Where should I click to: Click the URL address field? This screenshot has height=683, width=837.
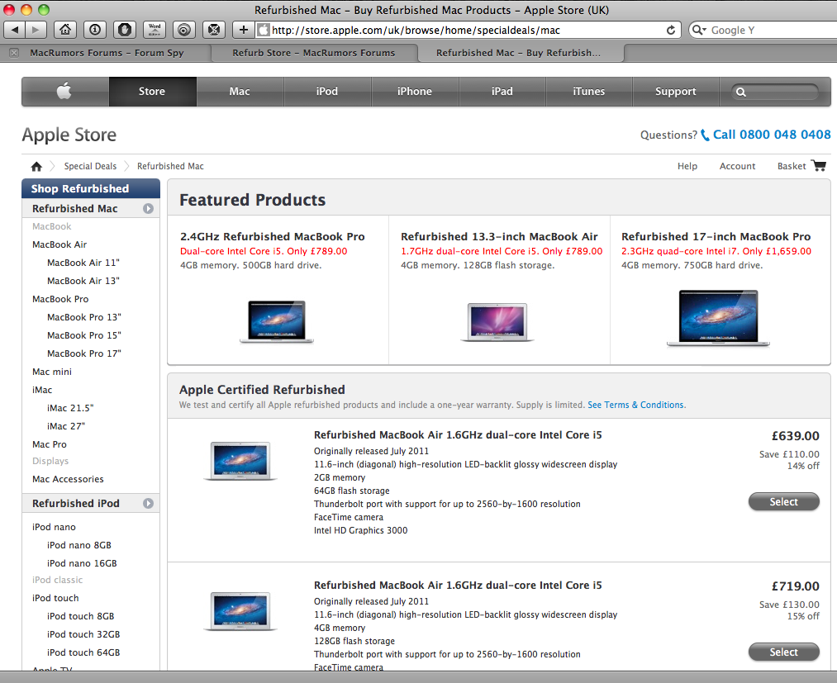[x=467, y=30]
